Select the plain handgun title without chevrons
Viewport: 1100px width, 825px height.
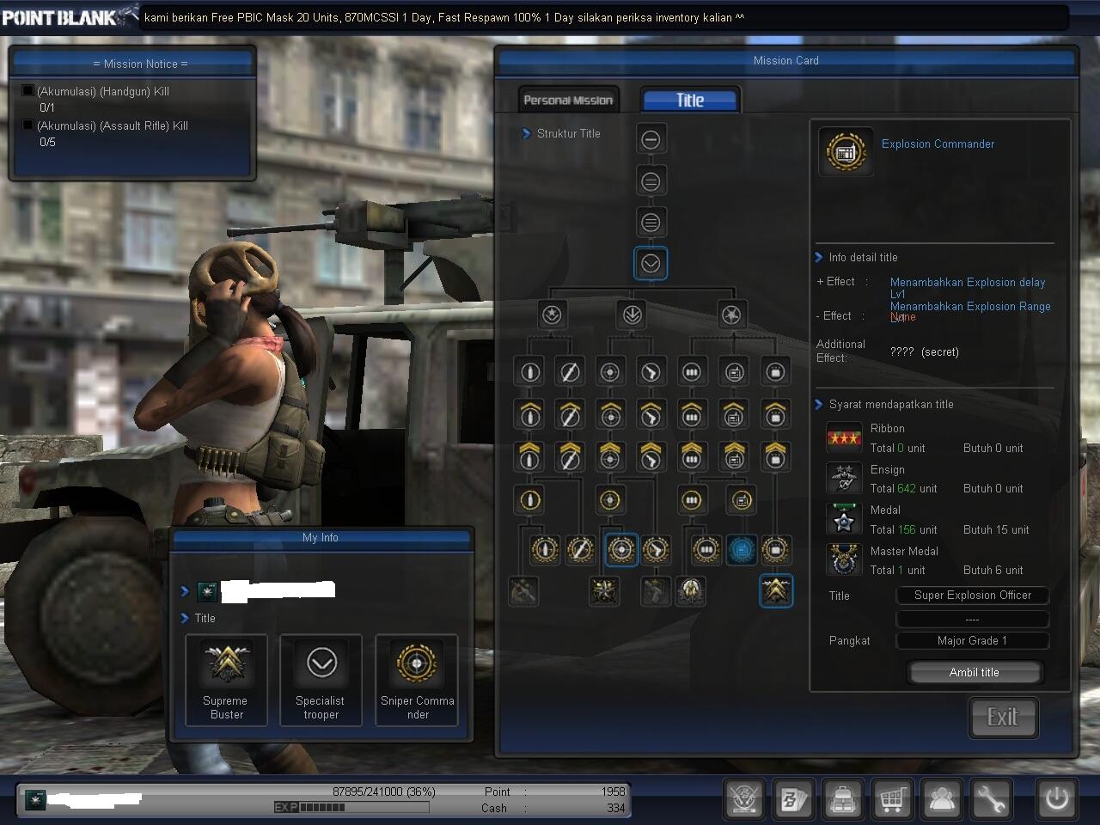coord(651,372)
